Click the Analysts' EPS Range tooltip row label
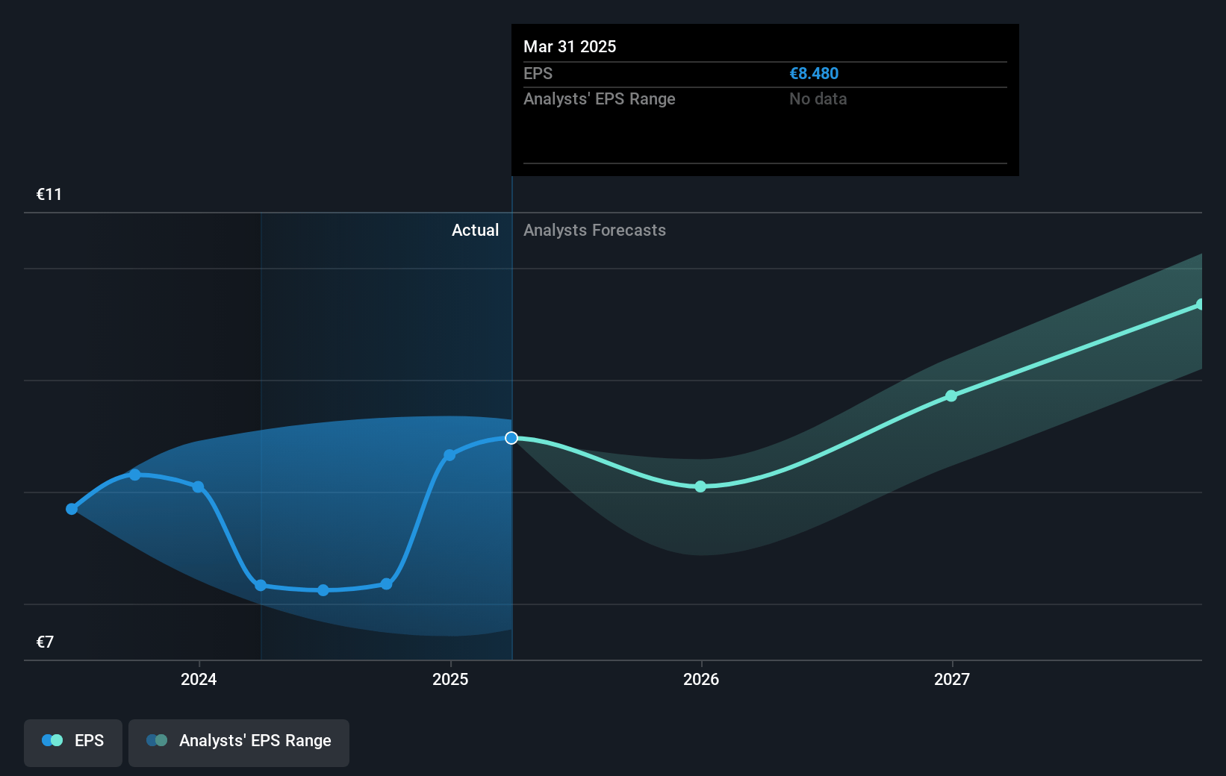This screenshot has width=1226, height=776. (599, 99)
